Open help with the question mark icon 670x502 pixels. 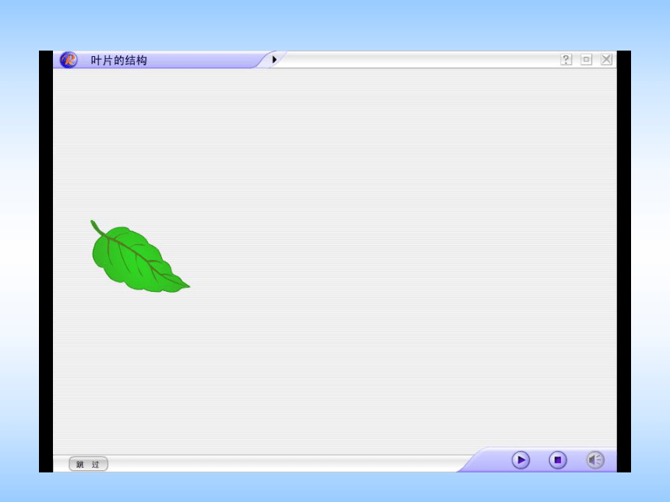(566, 59)
